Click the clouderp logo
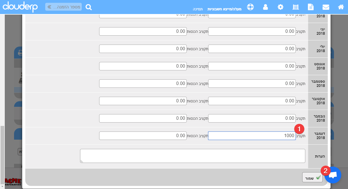The image size is (348, 189). tap(20, 7)
